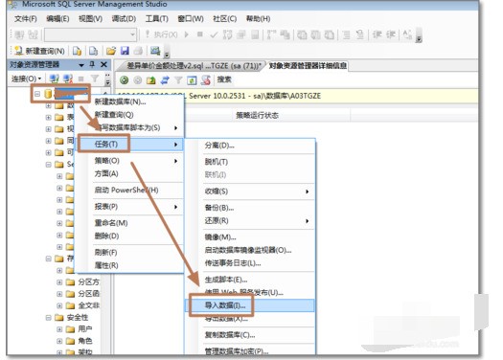Click the 执行(X) execute button
The width and height of the screenshot is (503, 360).
coord(162,34)
